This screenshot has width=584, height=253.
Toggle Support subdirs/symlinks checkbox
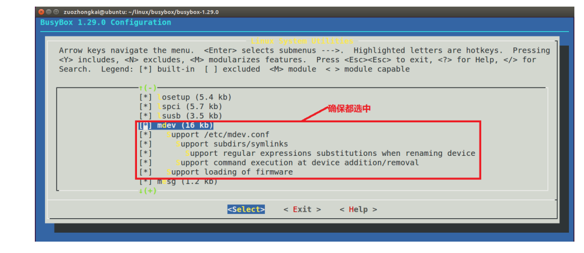pos(145,144)
